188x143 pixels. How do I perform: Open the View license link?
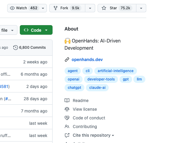pos(85,109)
